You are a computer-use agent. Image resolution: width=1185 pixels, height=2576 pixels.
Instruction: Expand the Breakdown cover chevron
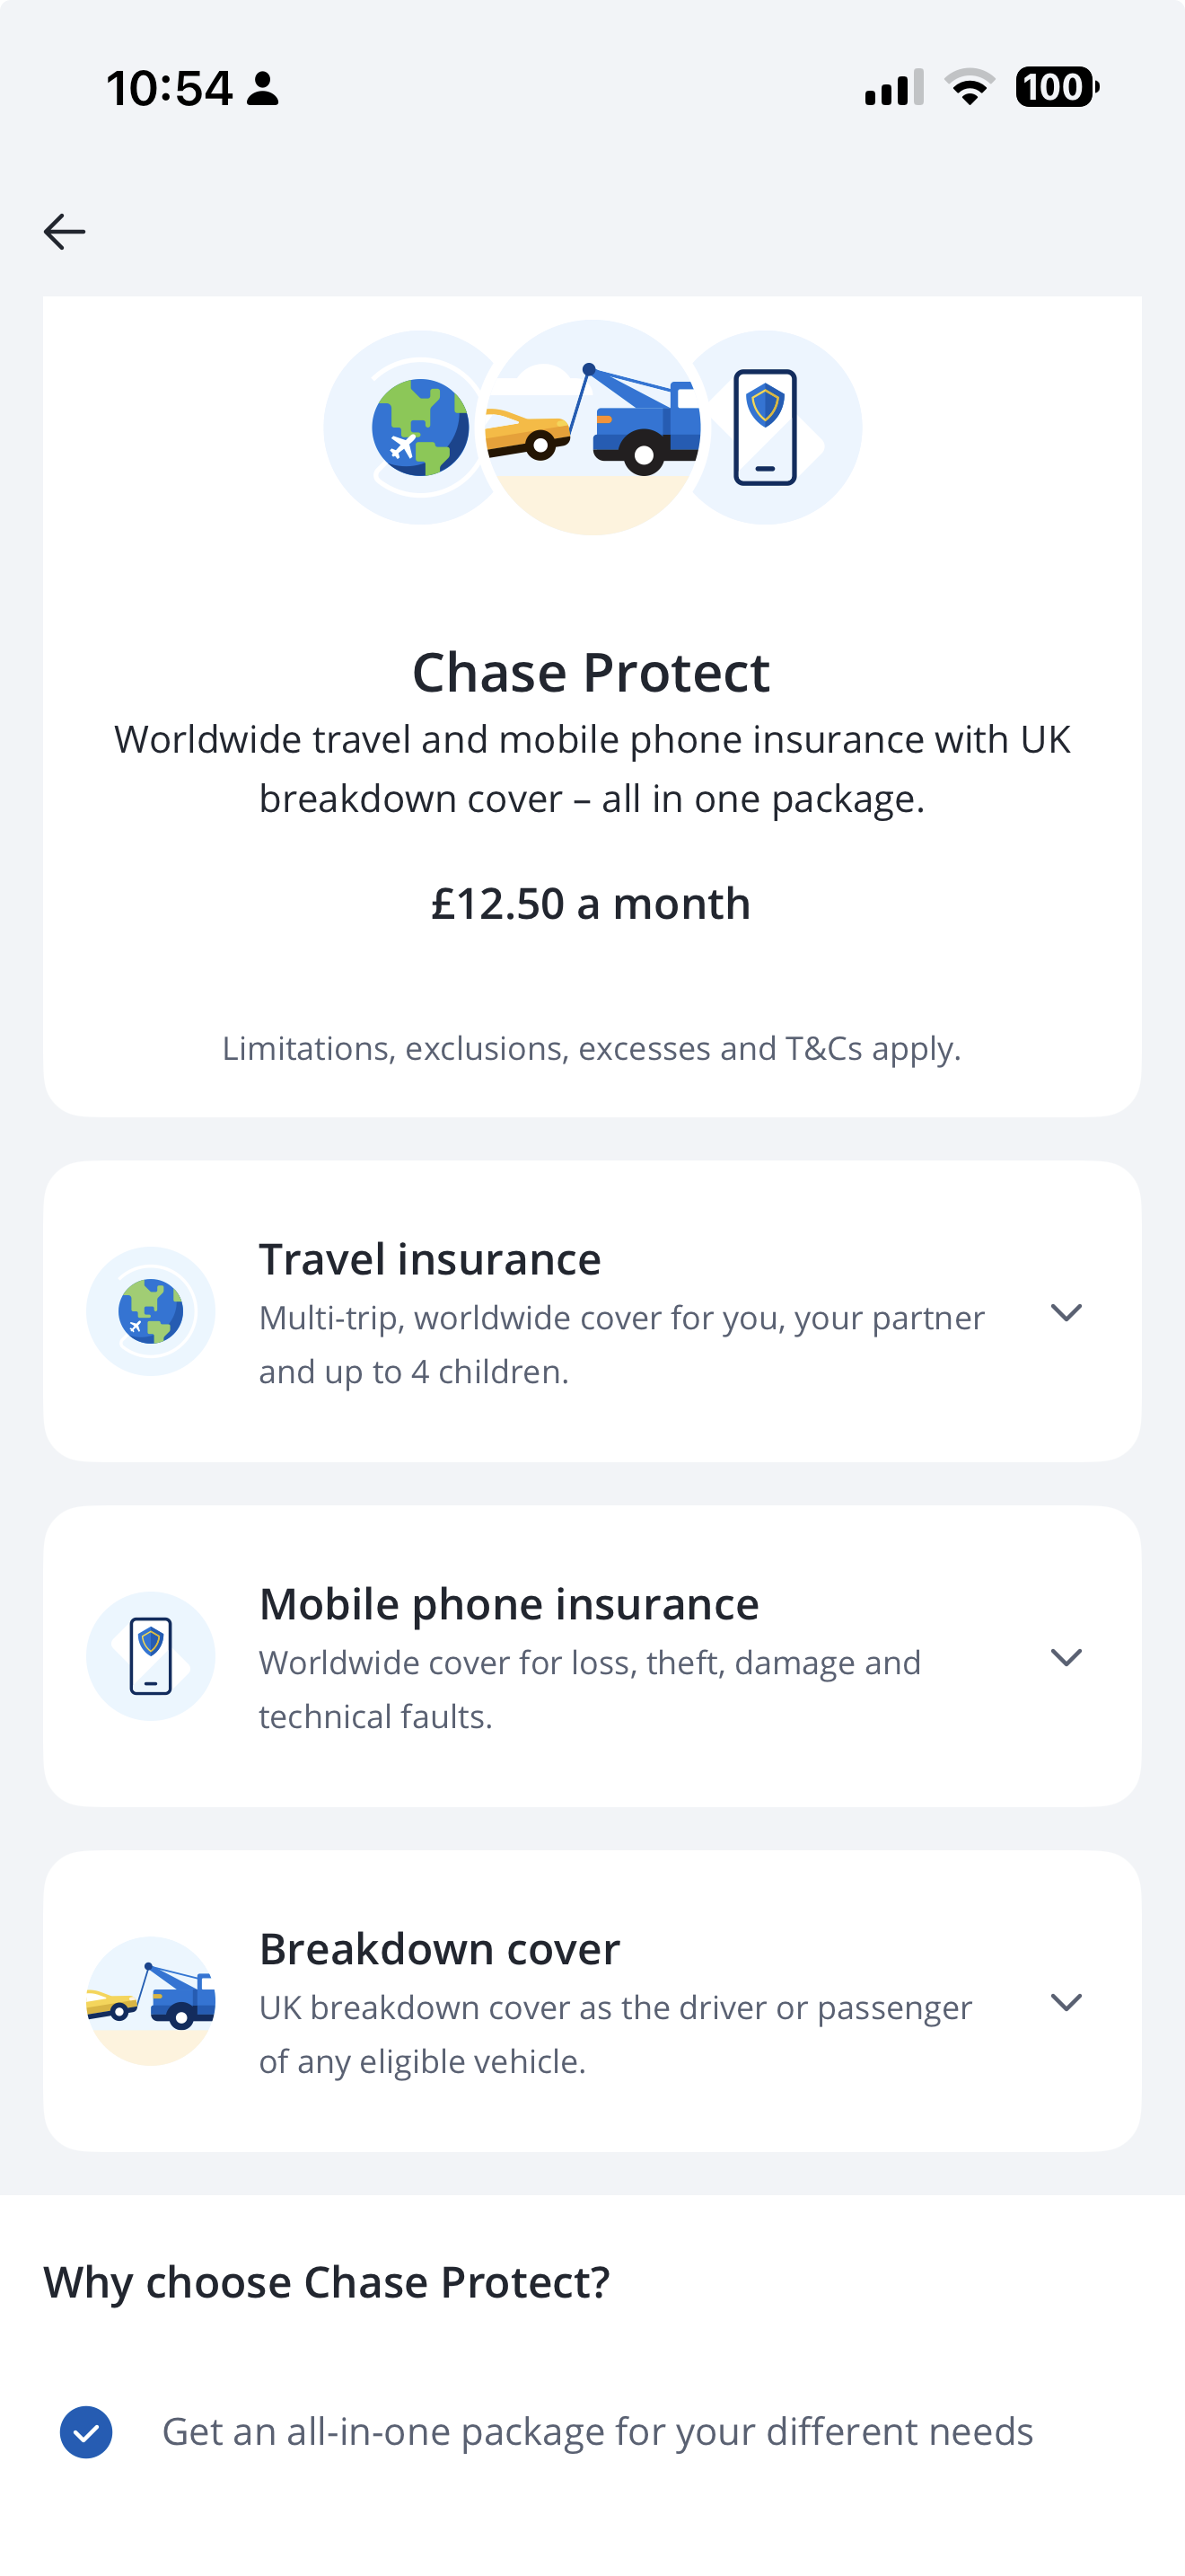tap(1066, 2002)
